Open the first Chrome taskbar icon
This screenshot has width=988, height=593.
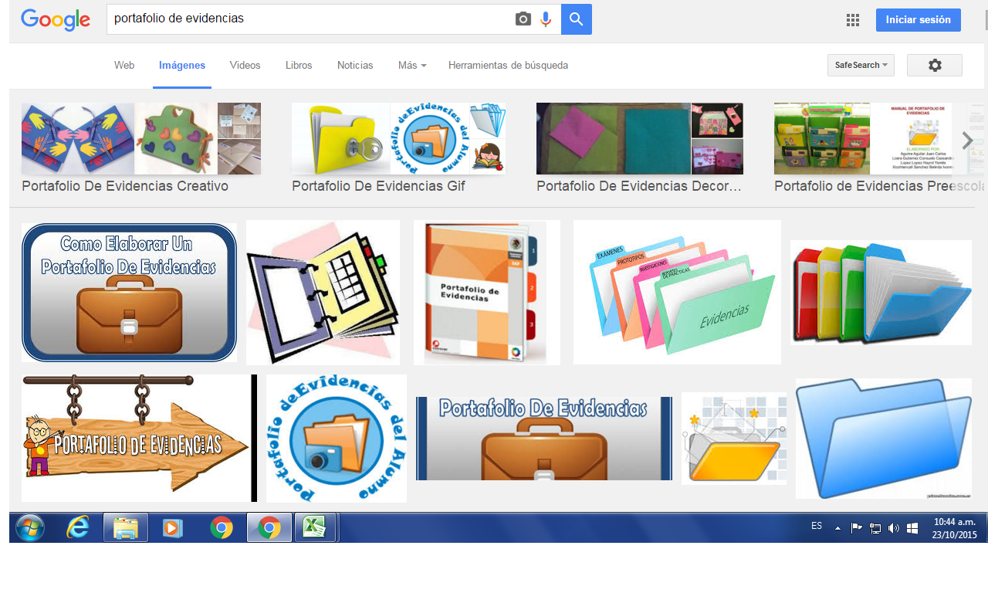[x=222, y=528]
